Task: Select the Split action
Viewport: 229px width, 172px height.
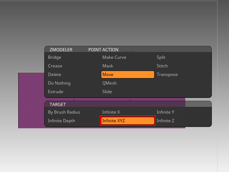Action: tap(161, 57)
